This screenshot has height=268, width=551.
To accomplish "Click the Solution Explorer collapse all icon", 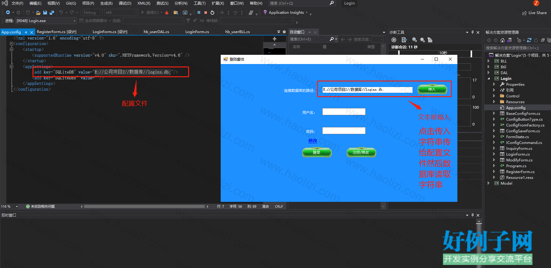I will [x=543, y=40].
